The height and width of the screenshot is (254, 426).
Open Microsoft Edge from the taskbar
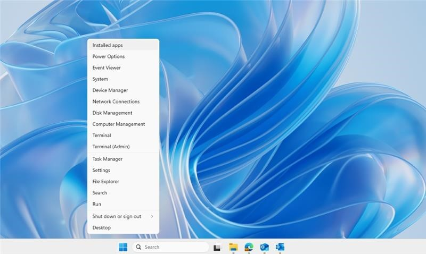[249, 247]
